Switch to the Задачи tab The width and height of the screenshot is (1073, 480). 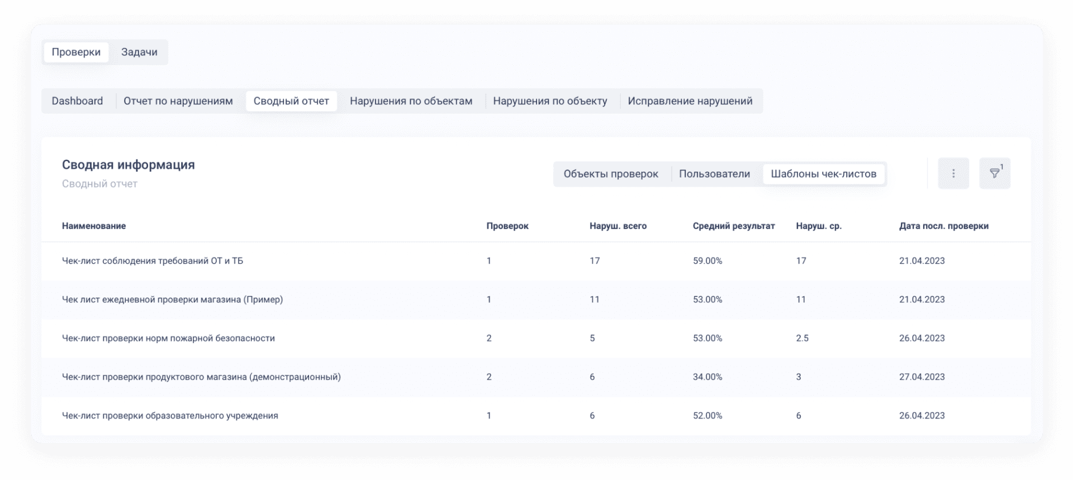139,52
